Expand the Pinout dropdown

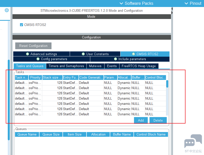point(193,3)
